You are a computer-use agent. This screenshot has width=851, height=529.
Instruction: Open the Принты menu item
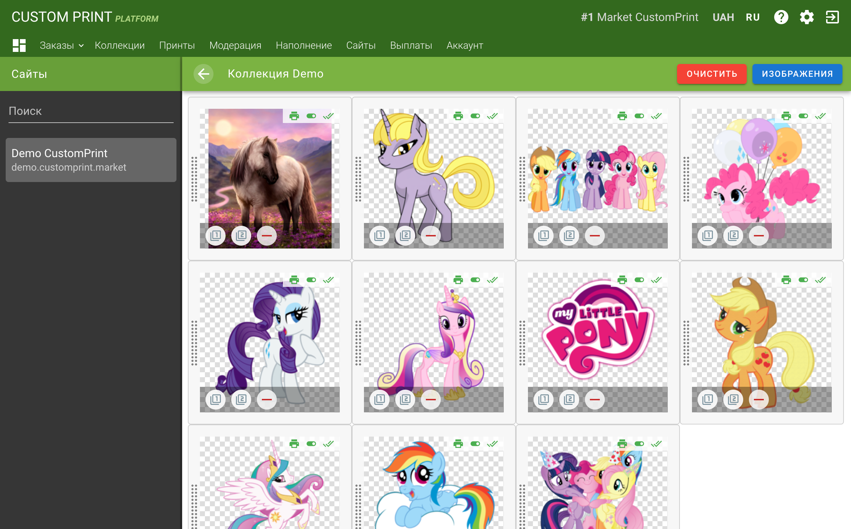pos(177,46)
